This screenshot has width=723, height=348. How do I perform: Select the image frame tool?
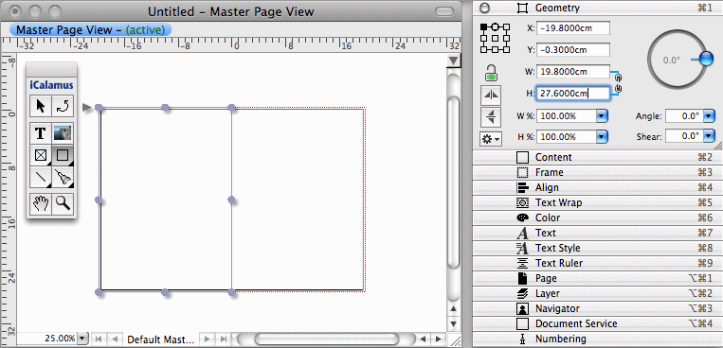tap(63, 133)
